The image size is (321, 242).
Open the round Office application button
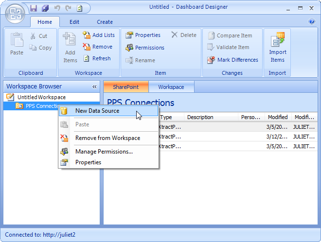pyautogui.click(x=15, y=14)
